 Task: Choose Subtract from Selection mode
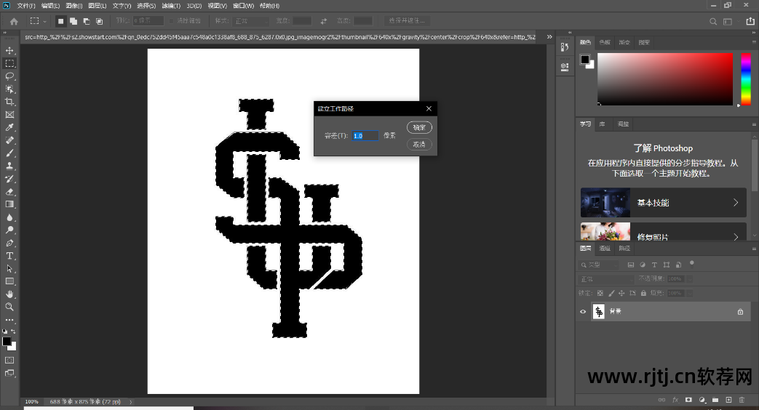(x=87, y=21)
